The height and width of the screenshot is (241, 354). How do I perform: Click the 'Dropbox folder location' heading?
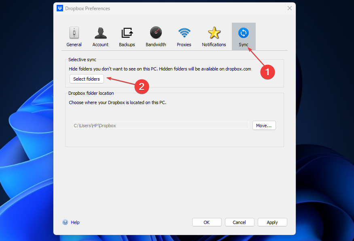pyautogui.click(x=91, y=93)
